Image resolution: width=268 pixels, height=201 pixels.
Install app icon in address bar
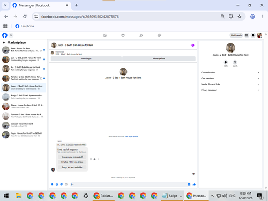231,17
